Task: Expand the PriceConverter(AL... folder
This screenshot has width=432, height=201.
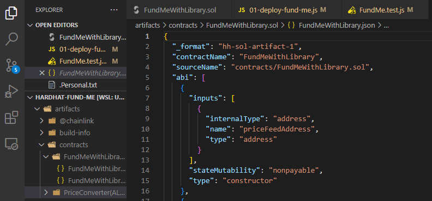Action: [x=46, y=192]
